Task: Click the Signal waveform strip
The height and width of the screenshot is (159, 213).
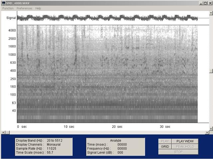Action: (x=107, y=18)
